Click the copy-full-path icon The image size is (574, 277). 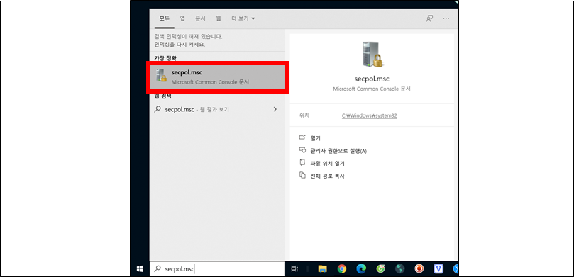pyautogui.click(x=302, y=176)
